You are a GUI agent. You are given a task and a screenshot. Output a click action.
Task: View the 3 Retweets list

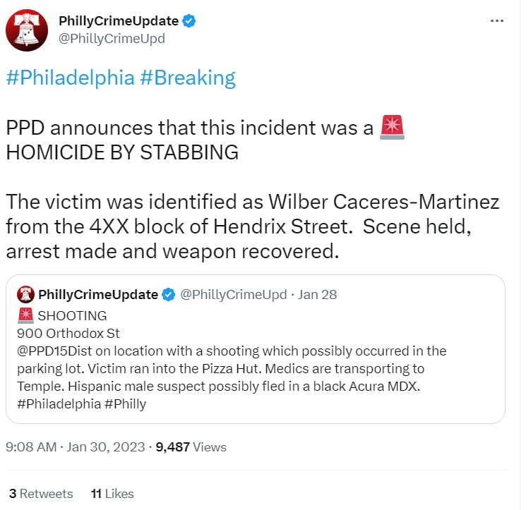(41, 494)
